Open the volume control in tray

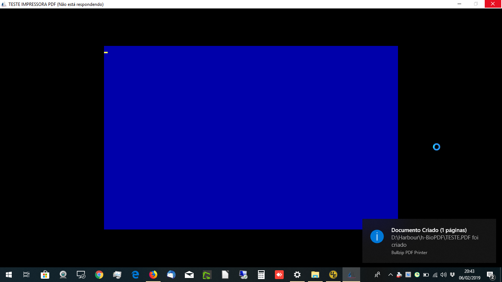[444, 275]
